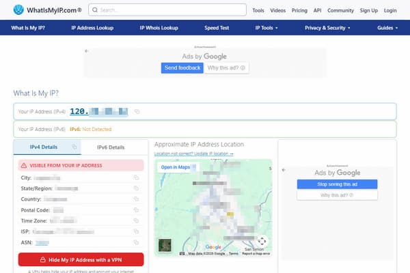Open IP Whois Lookup page
This screenshot has height=273, width=410.
coord(159,28)
